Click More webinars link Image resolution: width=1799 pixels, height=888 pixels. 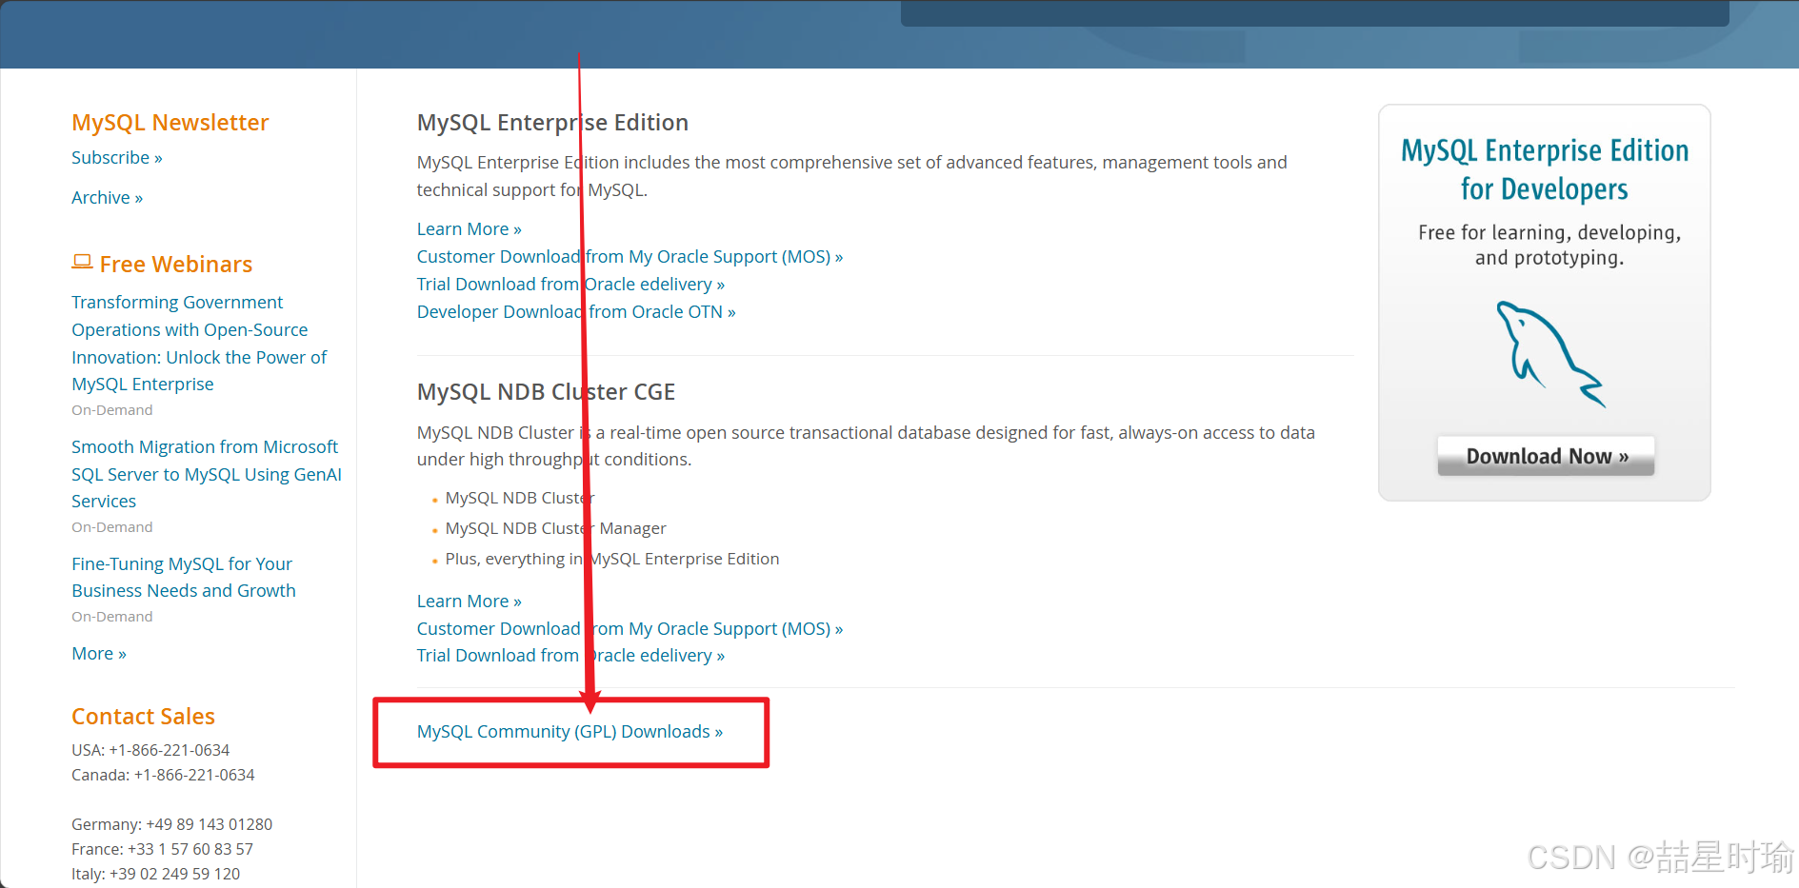coord(99,654)
